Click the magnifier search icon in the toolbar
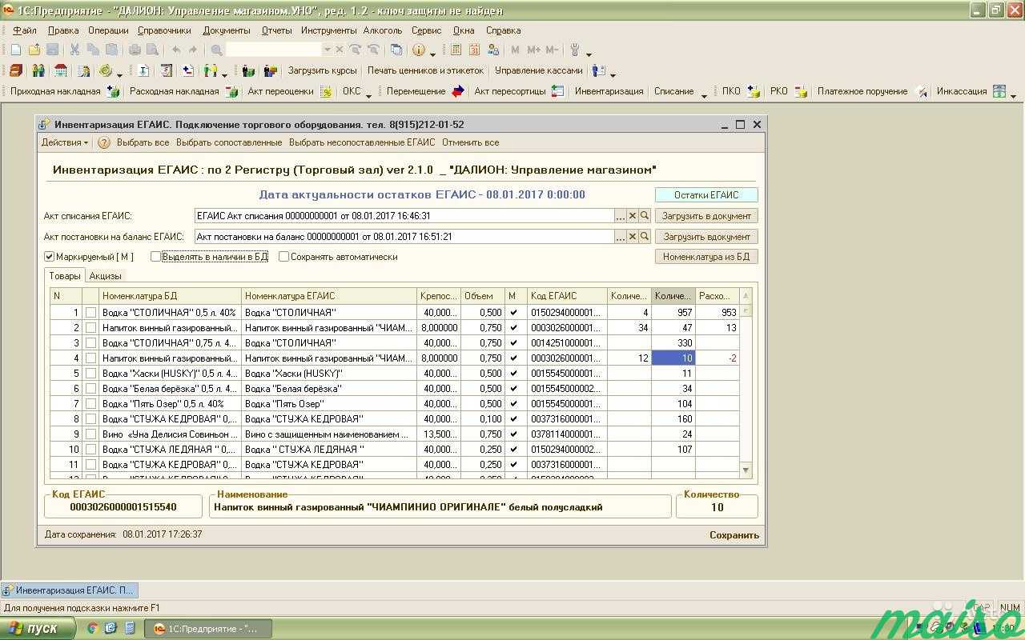 coord(216,50)
